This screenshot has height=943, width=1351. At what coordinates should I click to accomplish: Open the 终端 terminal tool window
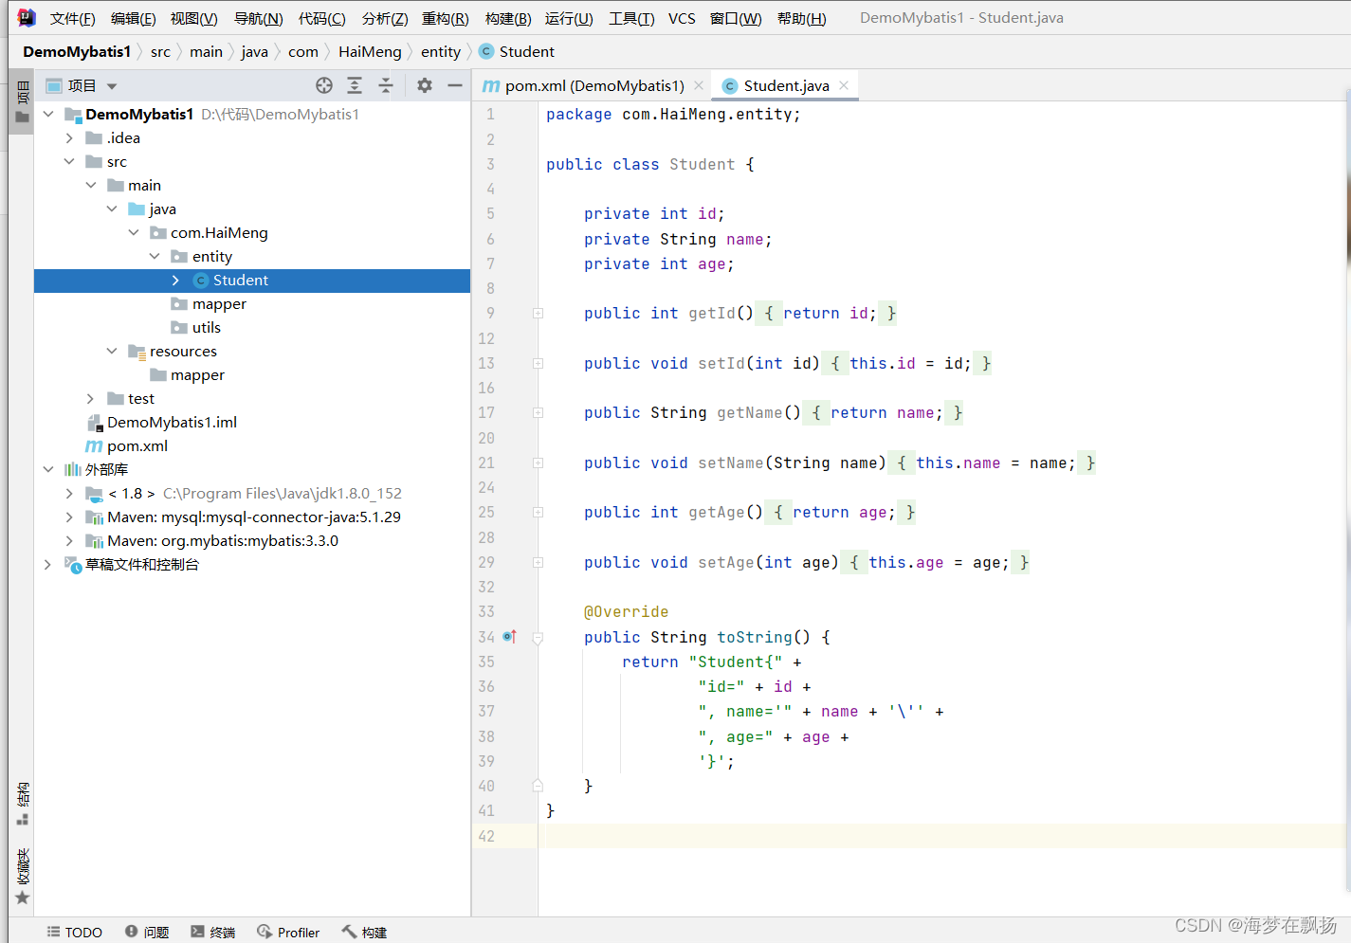(x=213, y=933)
